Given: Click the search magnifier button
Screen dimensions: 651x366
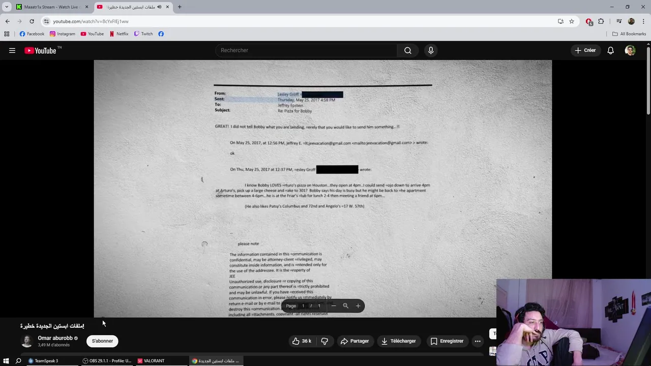Looking at the screenshot, I should coord(408,50).
